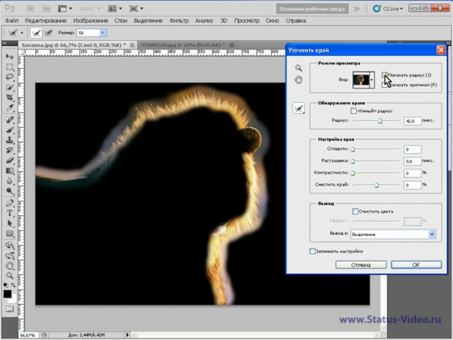Viewport: 453px width, 340px height.
Task: Open the 'Фильтр' menu
Action: [x=178, y=20]
